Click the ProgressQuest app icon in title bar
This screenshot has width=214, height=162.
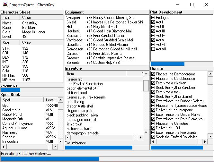[x=5, y=4]
